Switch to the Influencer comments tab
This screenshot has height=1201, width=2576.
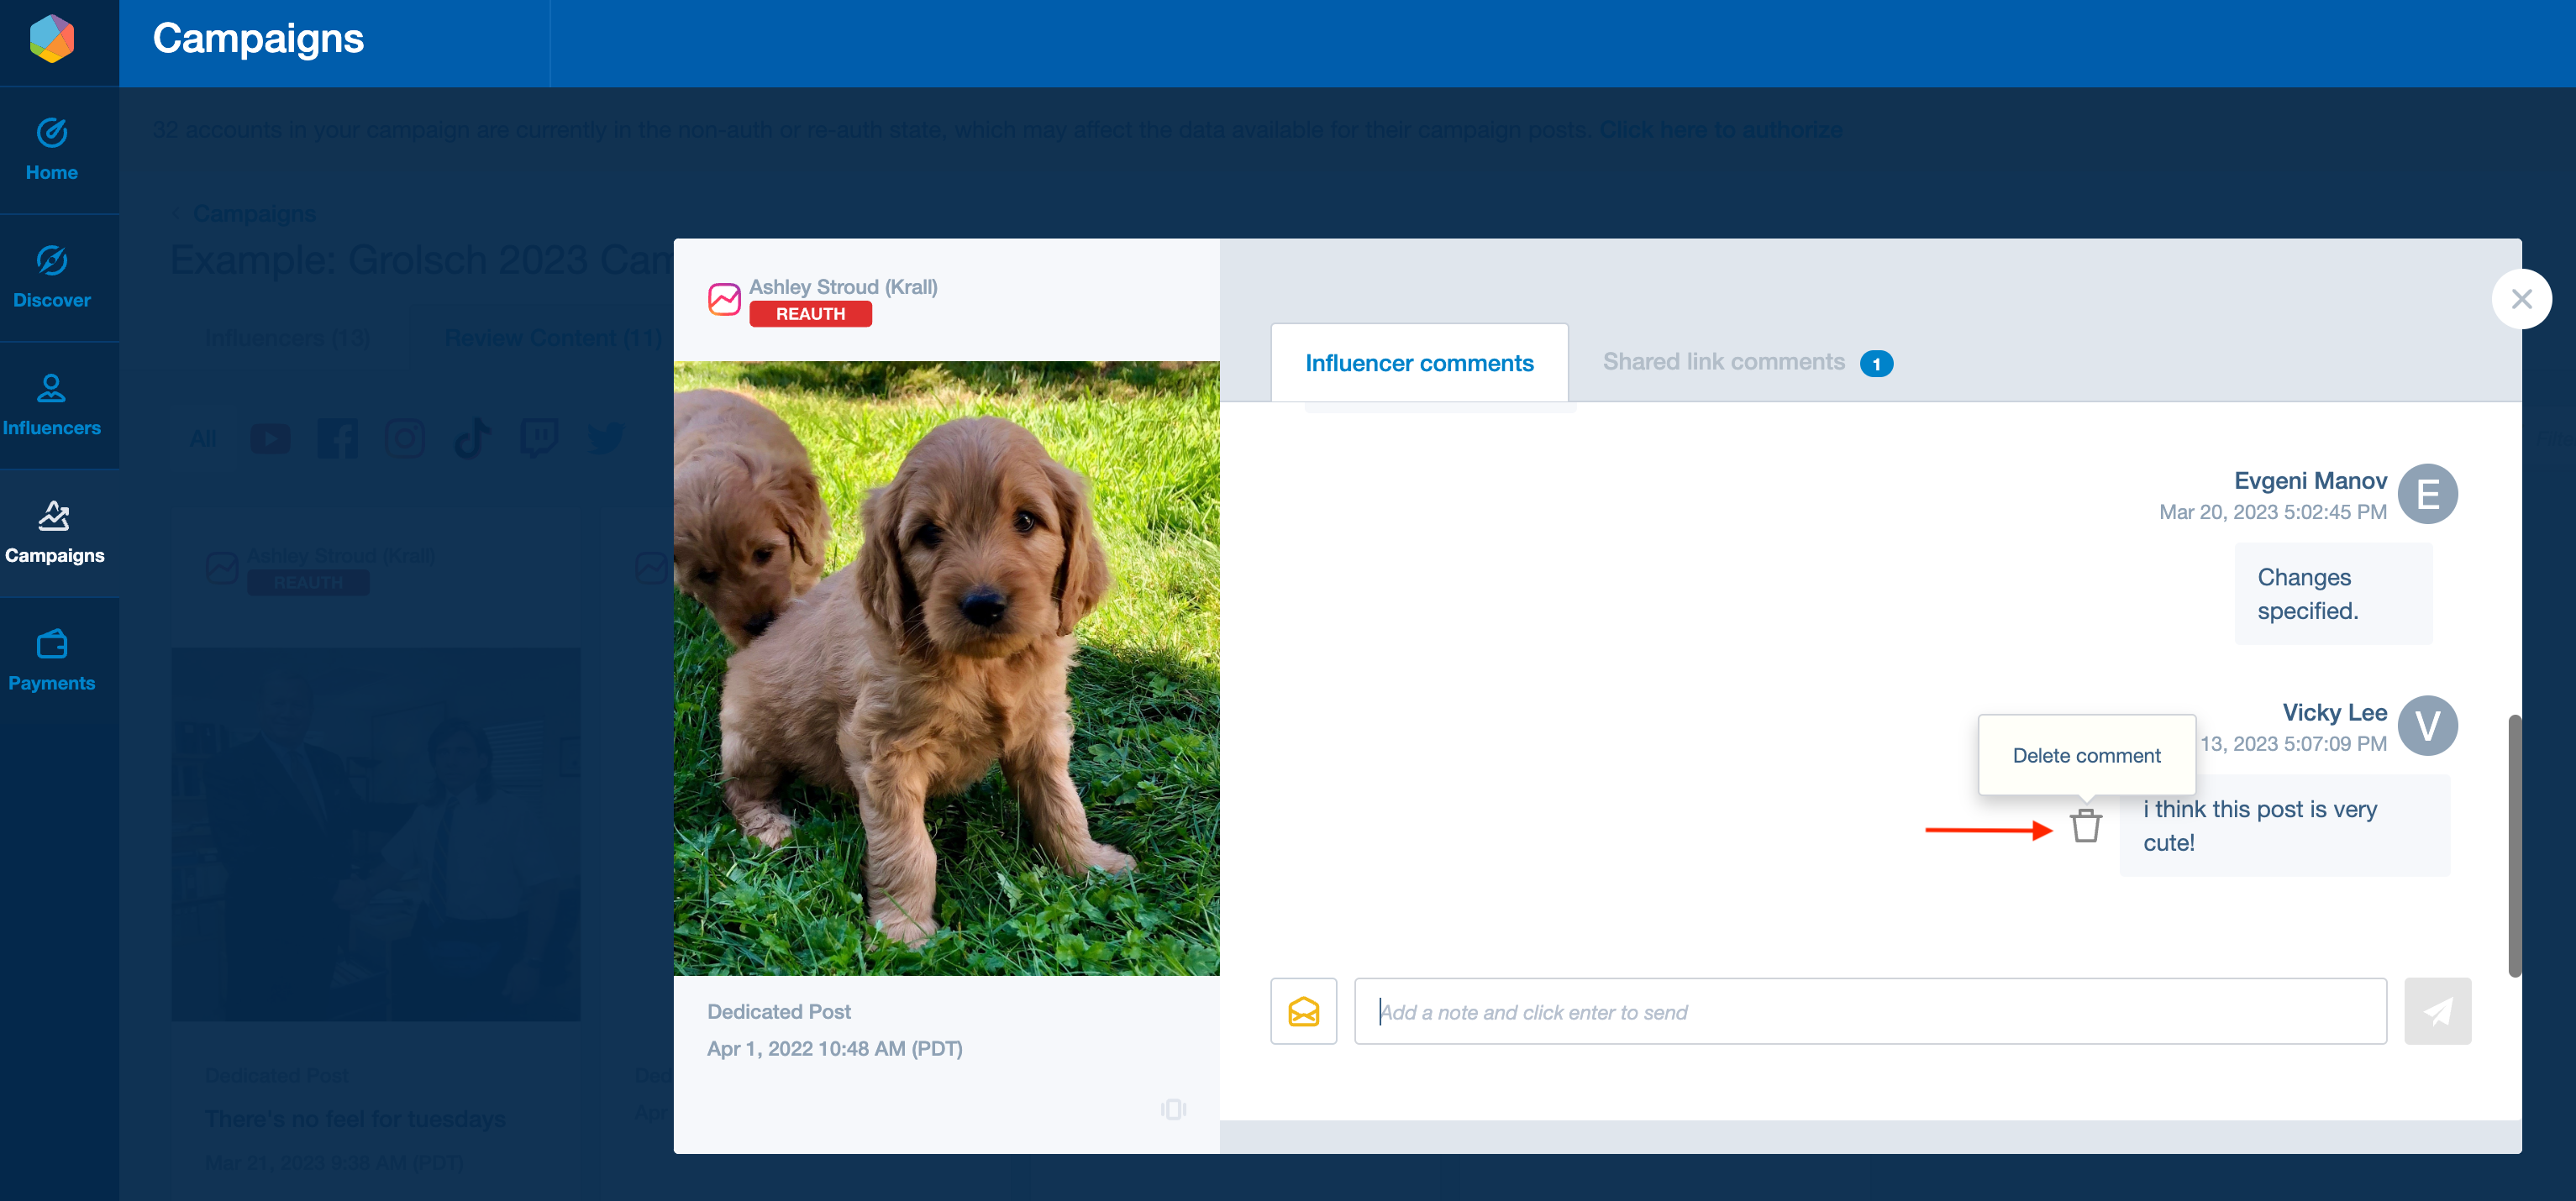click(x=1419, y=363)
